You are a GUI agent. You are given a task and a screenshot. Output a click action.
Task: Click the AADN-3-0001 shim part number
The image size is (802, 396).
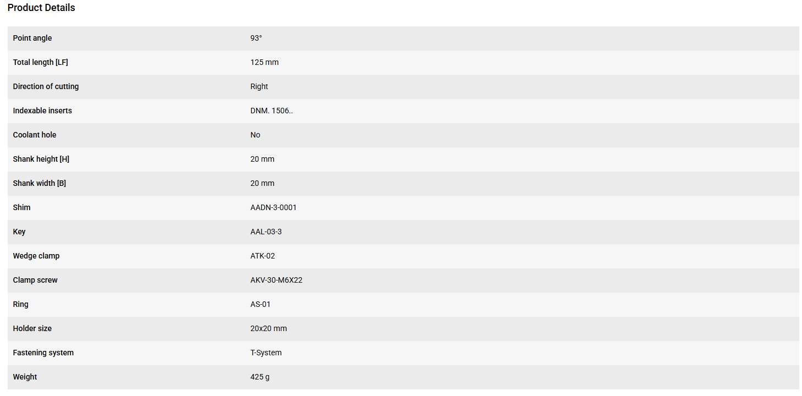click(273, 207)
